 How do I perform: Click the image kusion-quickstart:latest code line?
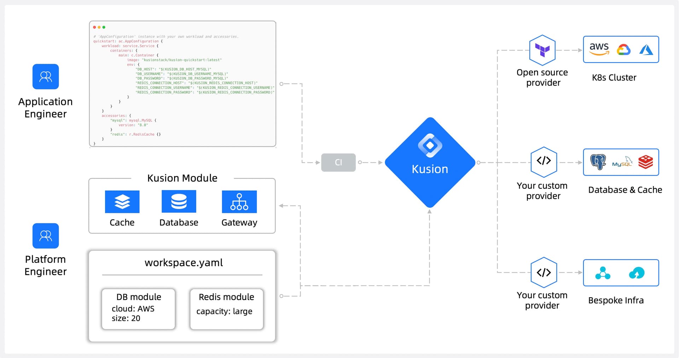[x=174, y=60]
